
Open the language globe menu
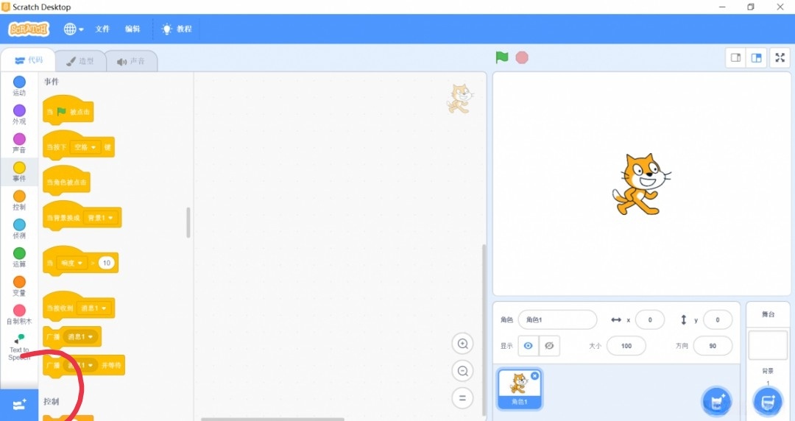[x=74, y=29]
